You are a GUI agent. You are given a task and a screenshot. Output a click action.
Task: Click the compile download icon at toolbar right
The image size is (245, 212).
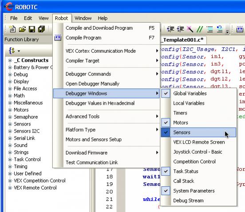pos(240,29)
